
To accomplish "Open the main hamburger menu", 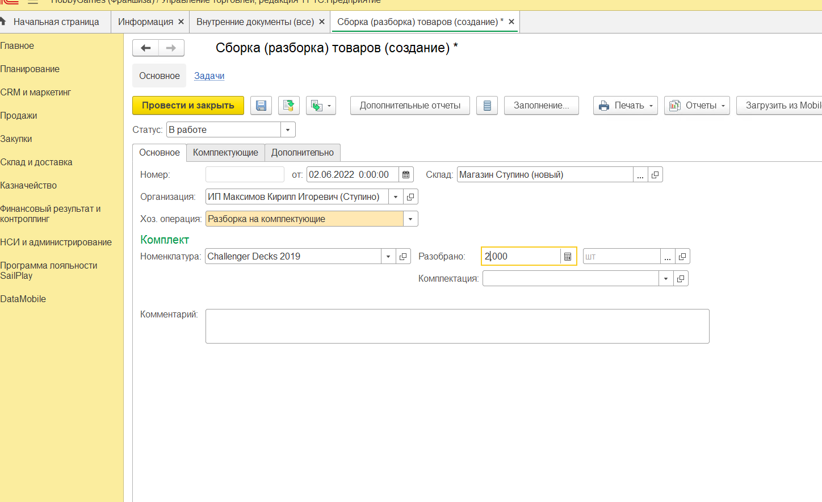I will pyautogui.click(x=33, y=2).
